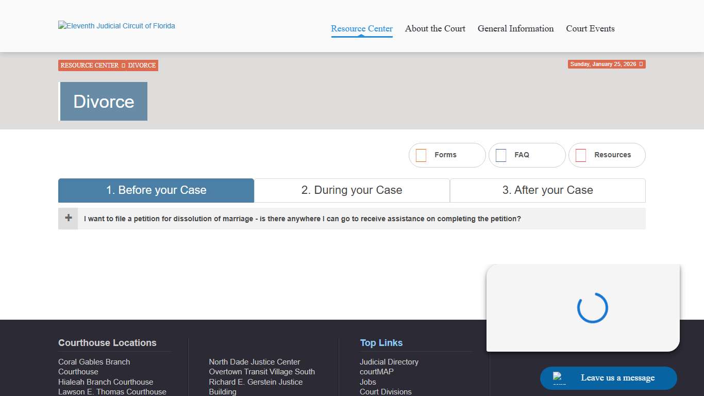Click the RESOURCE CENTER breadcrumb link
Image resolution: width=704 pixels, height=396 pixels.
pyautogui.click(x=90, y=65)
